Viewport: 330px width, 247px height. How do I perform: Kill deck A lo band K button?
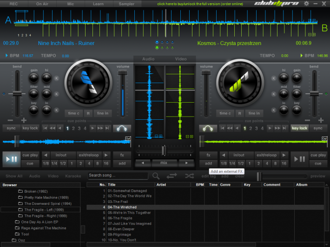click(x=56, y=110)
